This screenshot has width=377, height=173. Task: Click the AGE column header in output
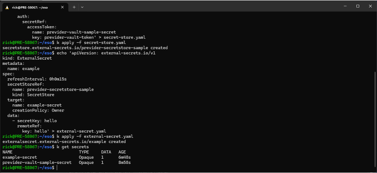(x=122, y=152)
